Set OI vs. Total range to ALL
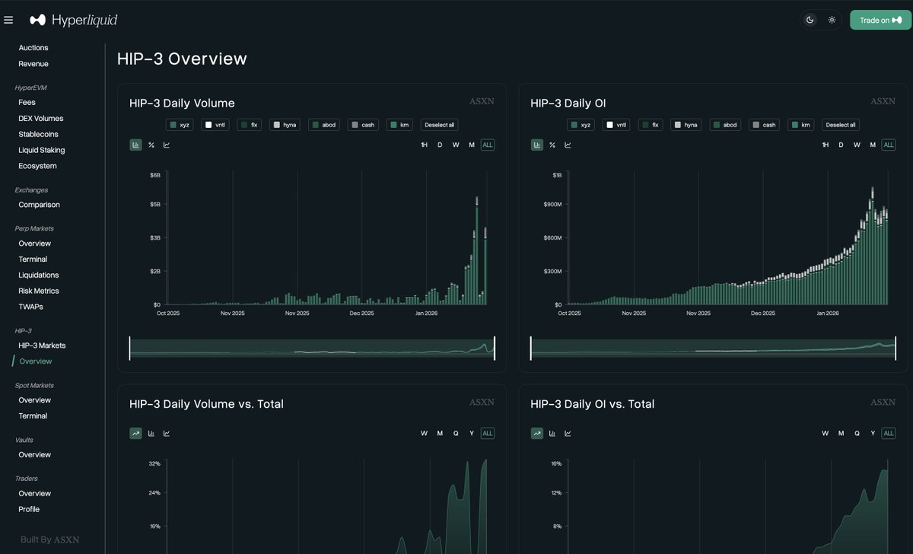The image size is (913, 554). pyautogui.click(x=889, y=433)
